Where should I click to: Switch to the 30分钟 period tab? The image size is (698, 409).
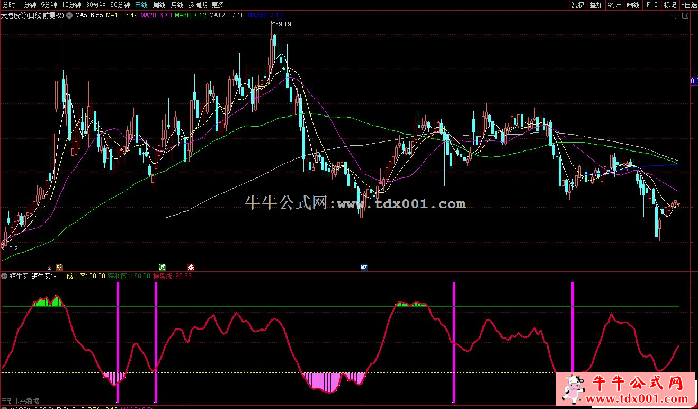96,5
